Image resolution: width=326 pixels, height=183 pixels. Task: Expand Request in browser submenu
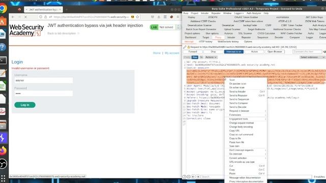click(246, 111)
